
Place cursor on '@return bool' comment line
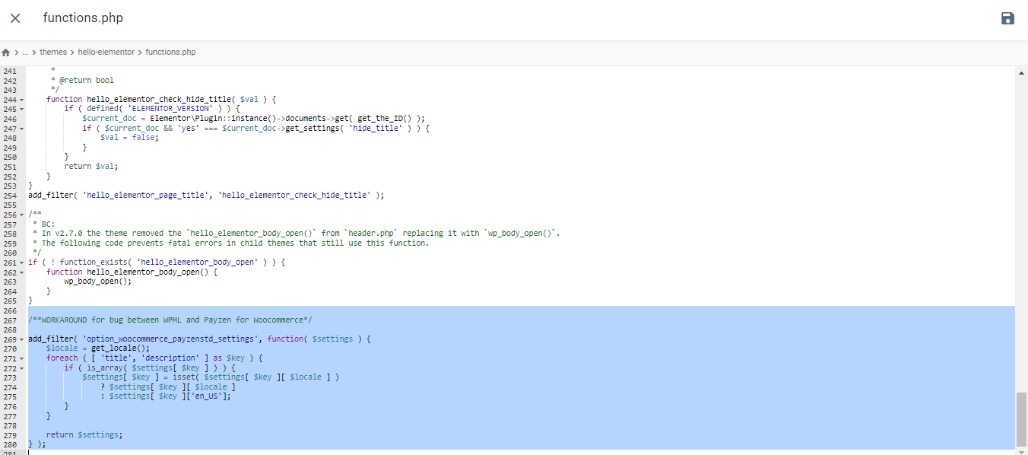coord(82,81)
